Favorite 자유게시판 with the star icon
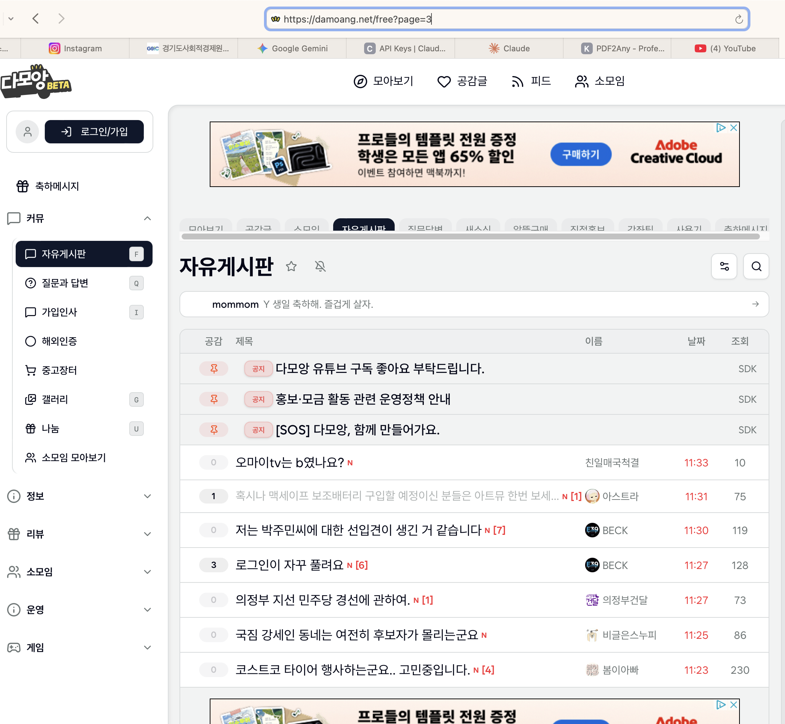This screenshot has width=785, height=724. 291,266
